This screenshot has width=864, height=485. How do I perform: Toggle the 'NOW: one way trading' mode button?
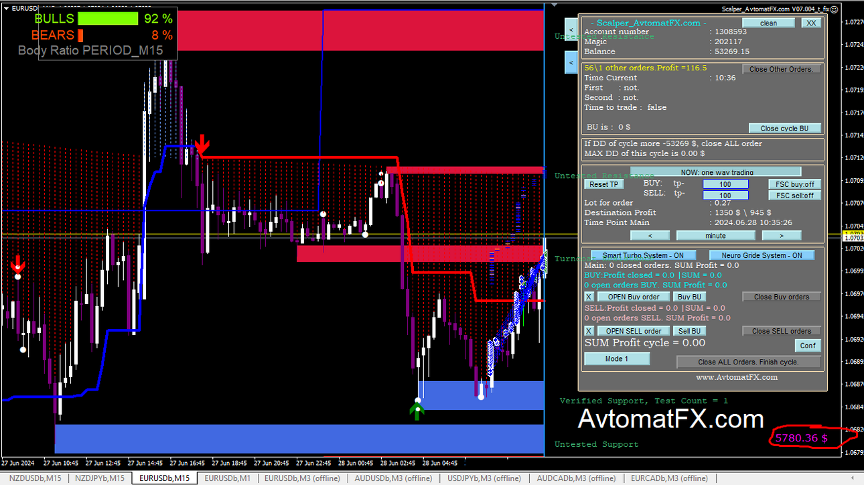tap(715, 172)
